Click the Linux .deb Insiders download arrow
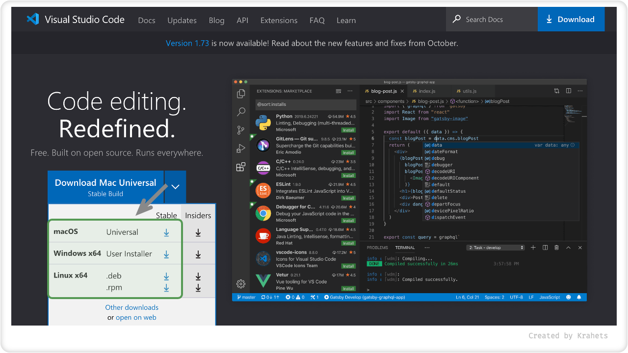The height and width of the screenshot is (353, 628). tap(198, 277)
